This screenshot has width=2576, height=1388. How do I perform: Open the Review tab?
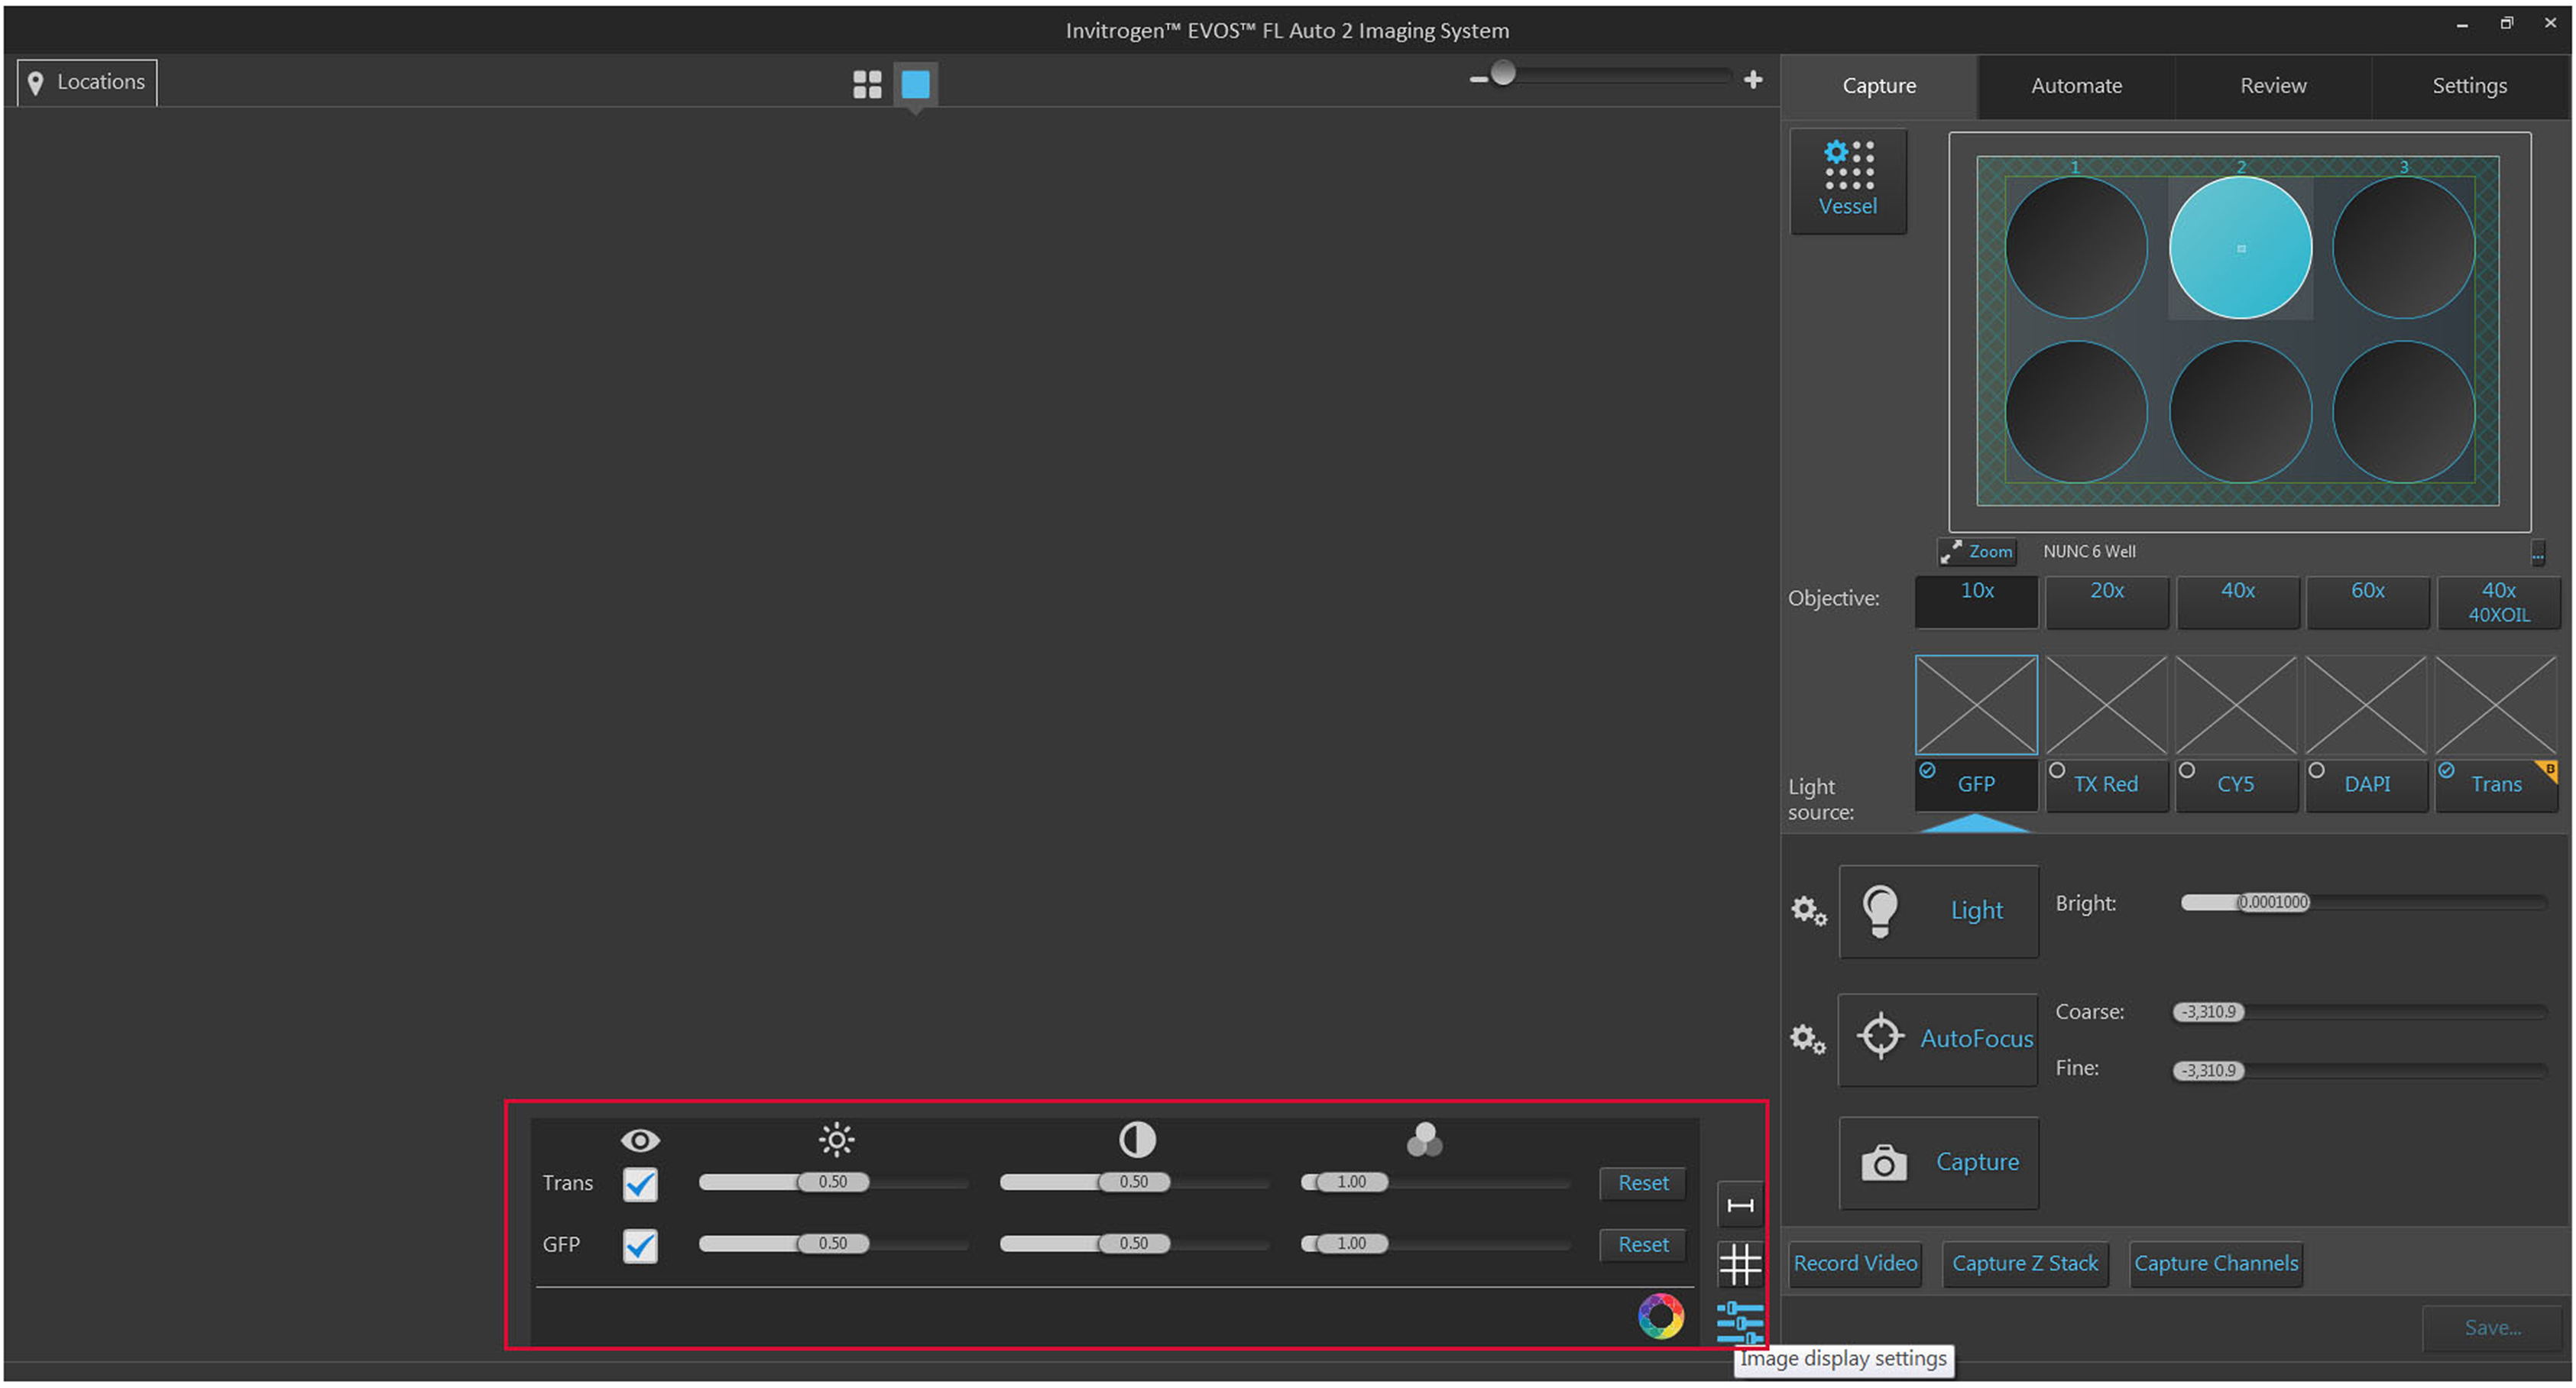point(2272,86)
